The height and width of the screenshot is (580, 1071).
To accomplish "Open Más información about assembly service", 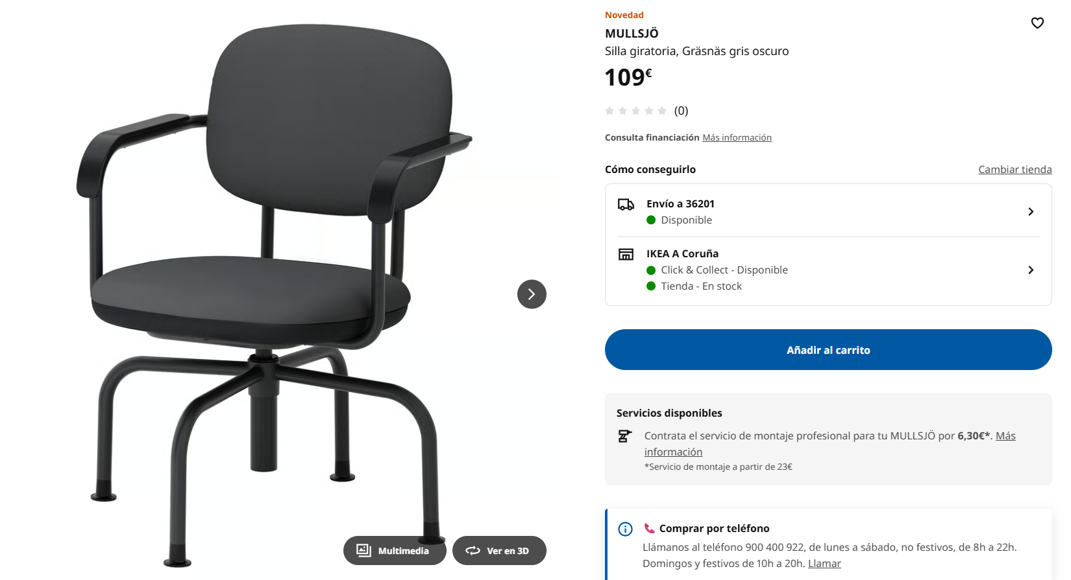I will pyautogui.click(x=830, y=444).
